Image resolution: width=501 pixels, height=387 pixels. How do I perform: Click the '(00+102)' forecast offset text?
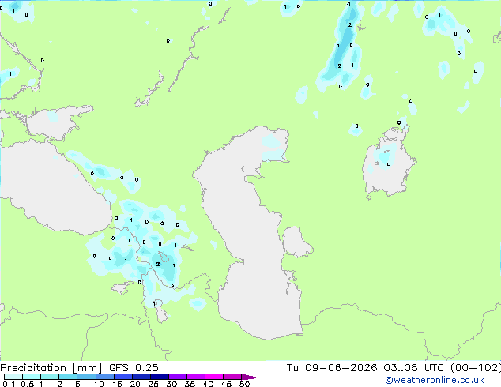(476, 368)
